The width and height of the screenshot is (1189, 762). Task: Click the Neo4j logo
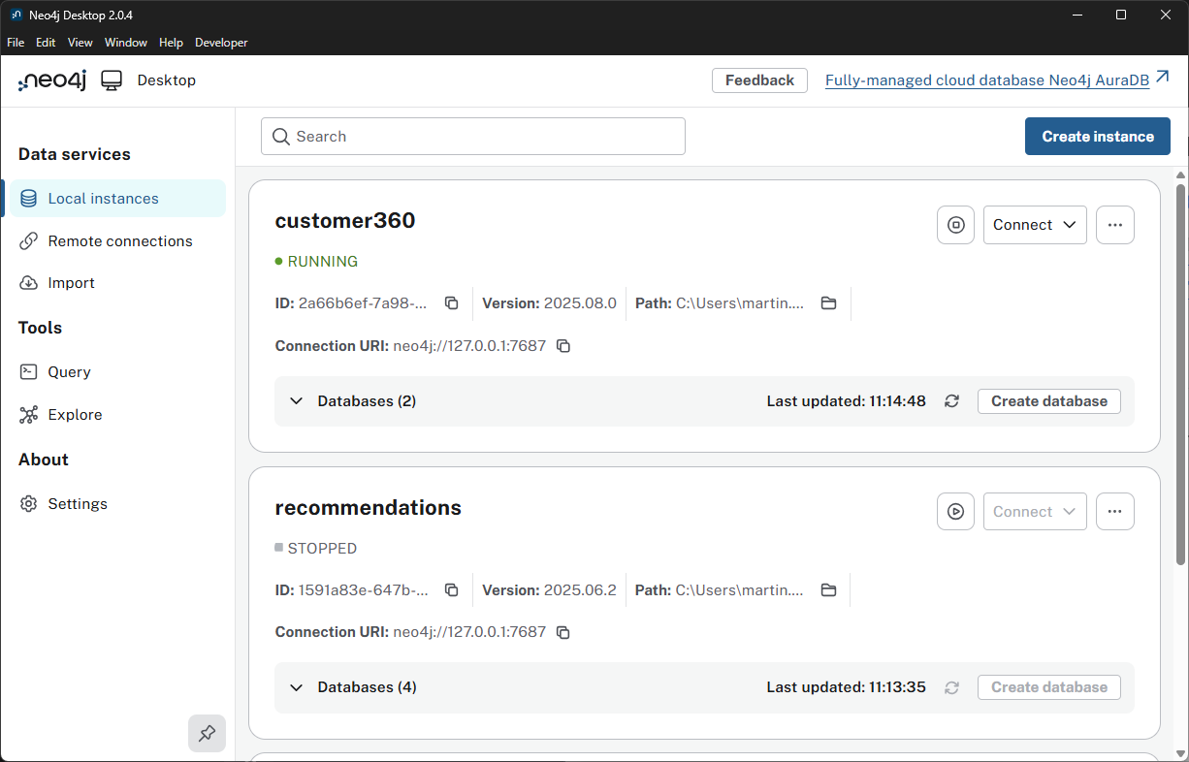click(52, 80)
